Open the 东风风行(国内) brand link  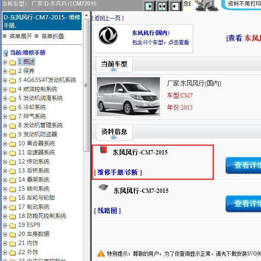tap(151, 33)
